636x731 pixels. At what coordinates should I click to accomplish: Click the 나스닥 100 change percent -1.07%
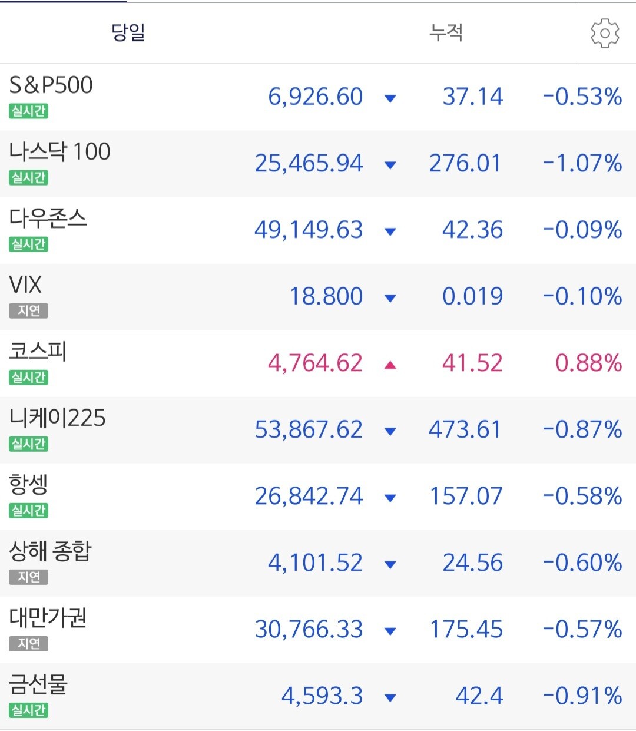pos(582,164)
